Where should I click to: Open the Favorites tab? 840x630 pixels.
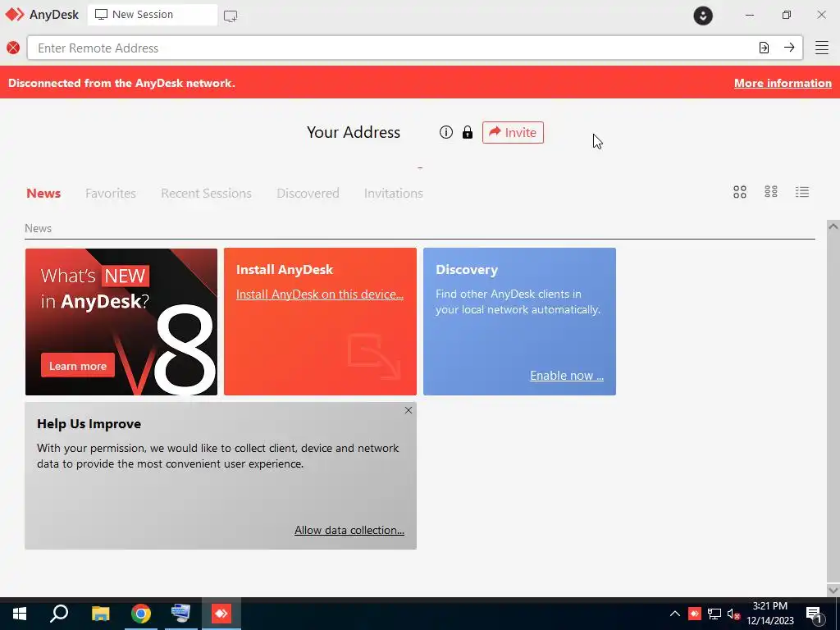click(x=111, y=193)
